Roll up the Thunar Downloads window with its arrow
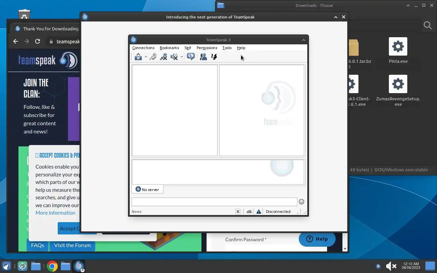 coord(408,5)
